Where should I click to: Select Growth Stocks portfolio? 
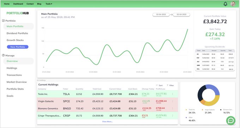point(15,40)
